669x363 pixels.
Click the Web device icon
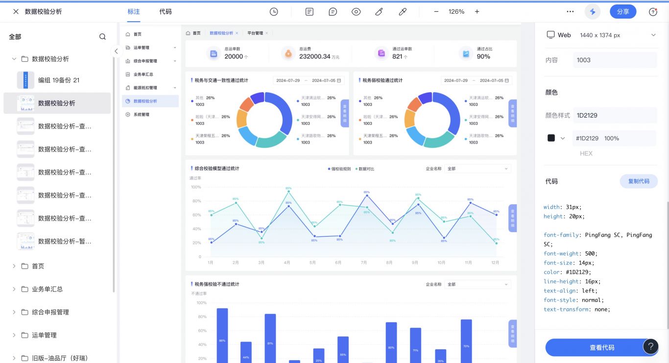coord(550,35)
